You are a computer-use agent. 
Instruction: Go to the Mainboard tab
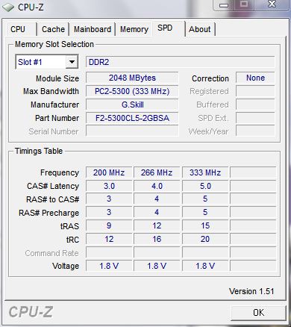tap(93, 29)
